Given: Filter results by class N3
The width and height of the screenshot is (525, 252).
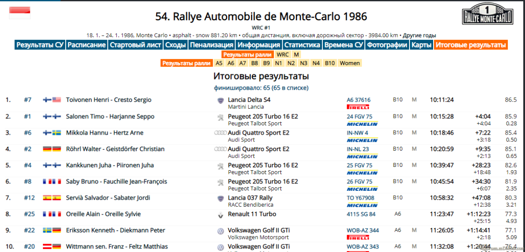Looking at the screenshot, I should coord(304,63).
